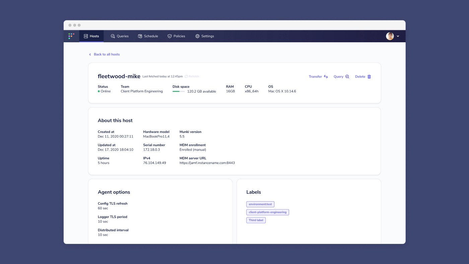Click the Query button
The image size is (469, 264).
pos(341,76)
